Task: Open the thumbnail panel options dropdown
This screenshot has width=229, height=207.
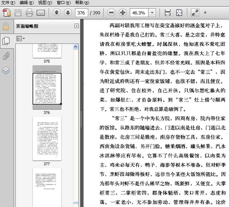Action: [x=20, y=39]
